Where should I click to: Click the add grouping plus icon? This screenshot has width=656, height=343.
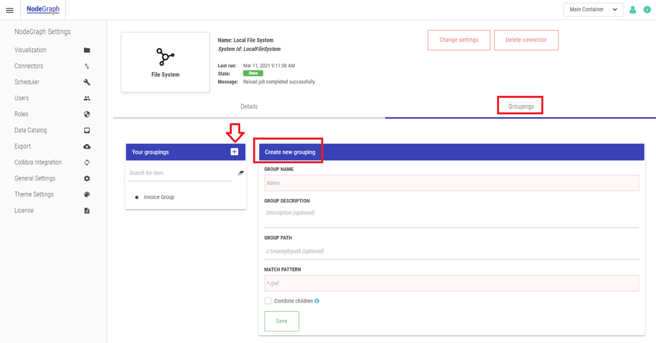point(234,152)
